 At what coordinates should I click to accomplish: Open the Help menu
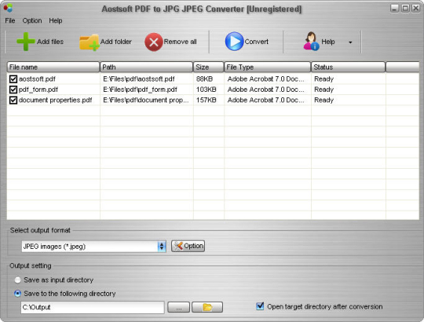[56, 20]
